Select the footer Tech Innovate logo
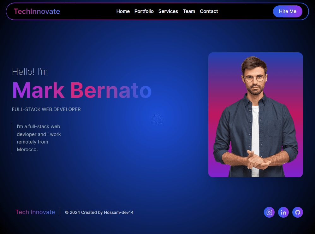The image size is (315, 234). (35, 212)
